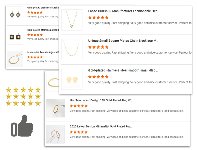Click orange star rating under Hot Sale ring
Viewport: 197px width, 150px height.
(x=79, y=106)
